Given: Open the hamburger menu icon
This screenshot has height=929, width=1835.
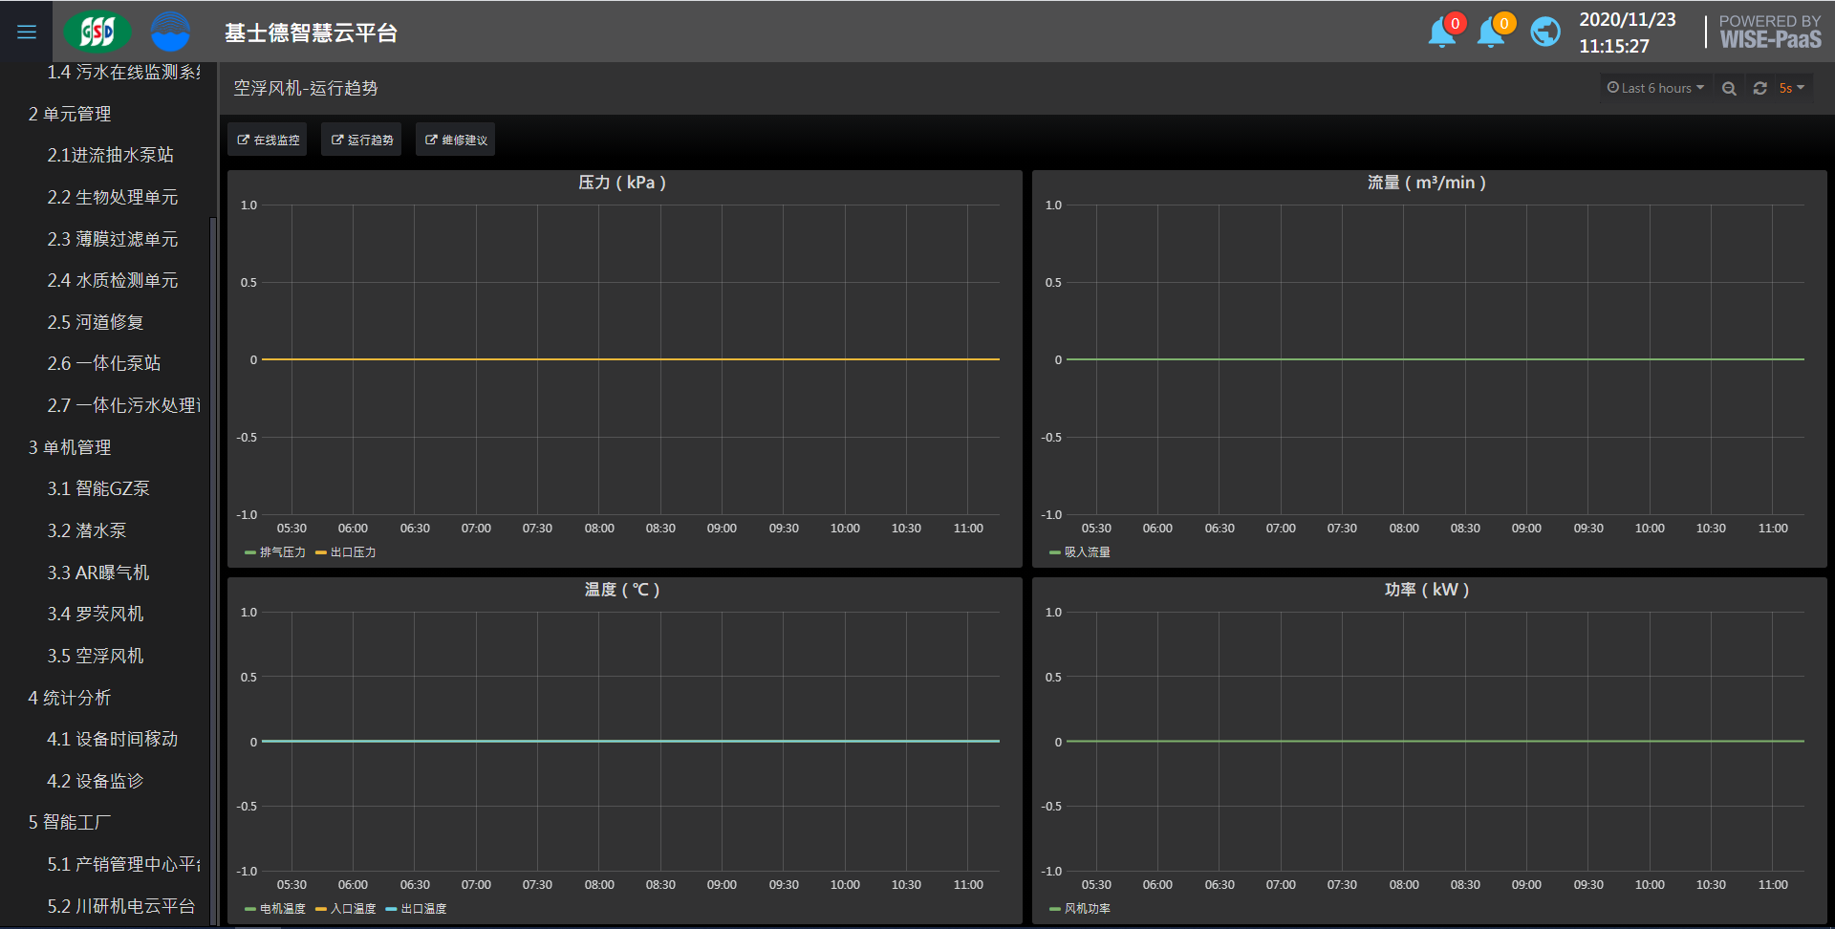Looking at the screenshot, I should (x=27, y=32).
